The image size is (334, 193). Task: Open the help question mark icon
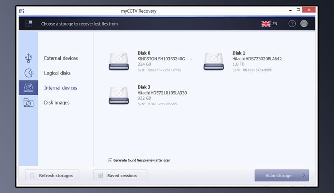pyautogui.click(x=292, y=24)
